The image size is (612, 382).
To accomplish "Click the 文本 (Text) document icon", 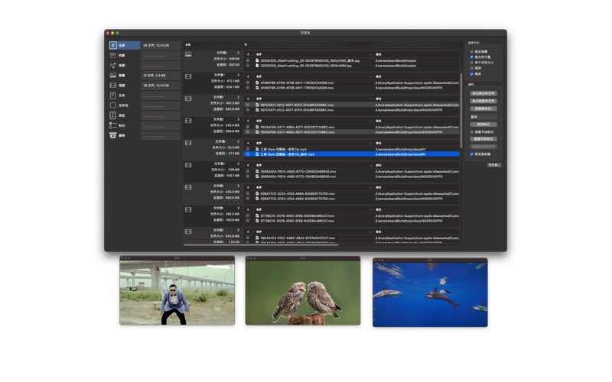I will [112, 95].
